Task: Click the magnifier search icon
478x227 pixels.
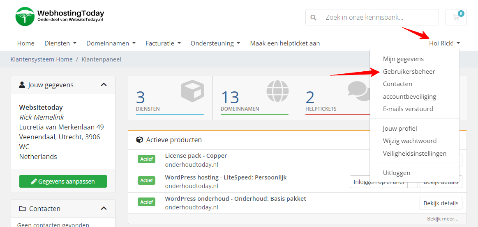Action: pos(314,18)
